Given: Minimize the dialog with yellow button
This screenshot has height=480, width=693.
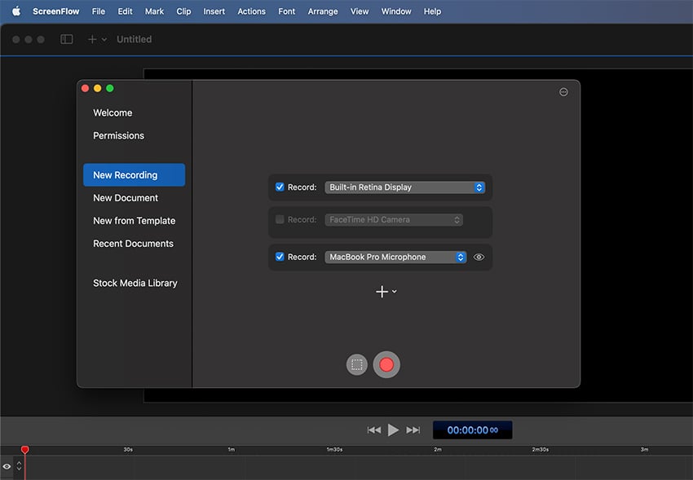Looking at the screenshot, I should click(x=98, y=88).
